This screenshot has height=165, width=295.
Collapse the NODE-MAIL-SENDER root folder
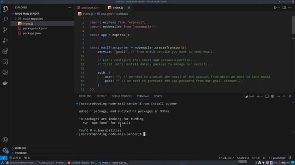(x=13, y=14)
